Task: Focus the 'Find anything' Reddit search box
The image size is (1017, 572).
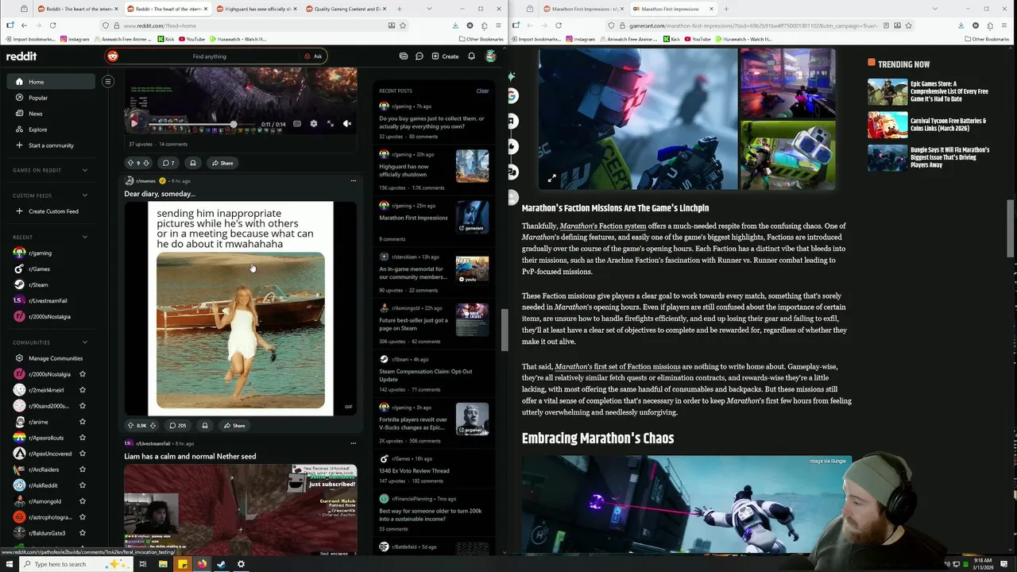Action: pyautogui.click(x=210, y=56)
